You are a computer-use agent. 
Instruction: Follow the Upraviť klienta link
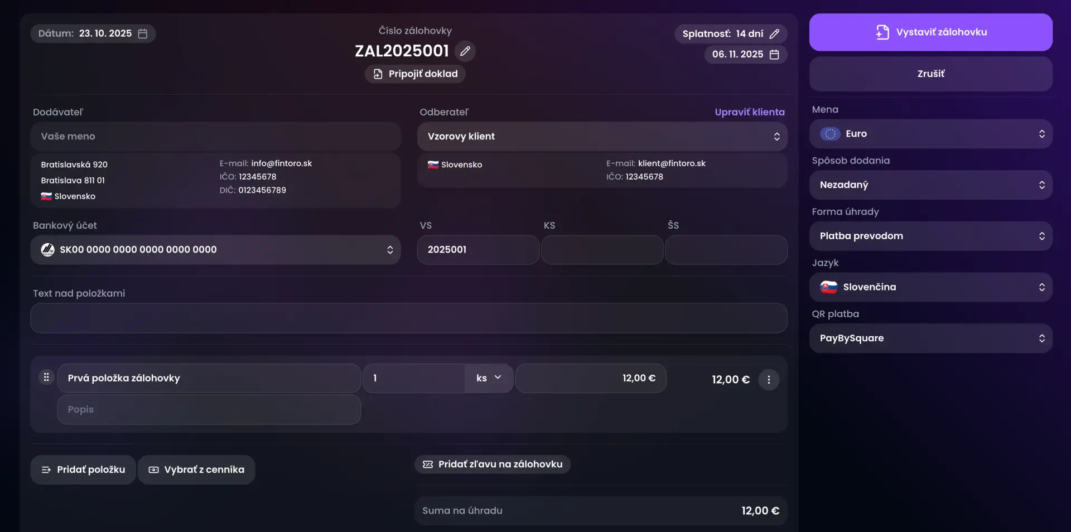[749, 112]
